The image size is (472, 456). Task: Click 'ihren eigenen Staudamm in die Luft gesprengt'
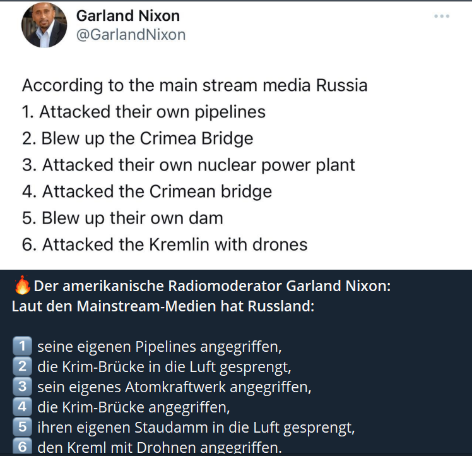click(x=196, y=428)
